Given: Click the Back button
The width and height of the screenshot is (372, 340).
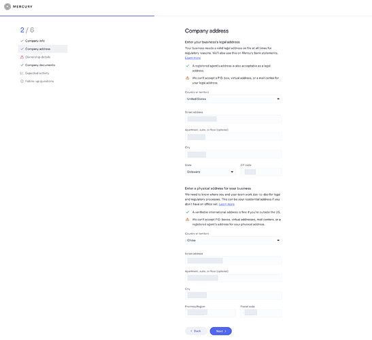Looking at the screenshot, I should tap(196, 331).
